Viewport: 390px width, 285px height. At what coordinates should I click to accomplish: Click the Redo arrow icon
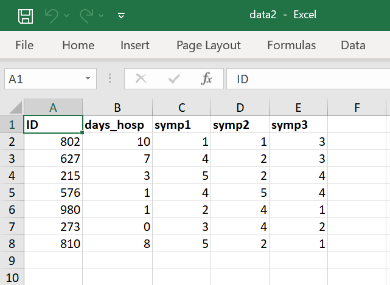(86, 15)
